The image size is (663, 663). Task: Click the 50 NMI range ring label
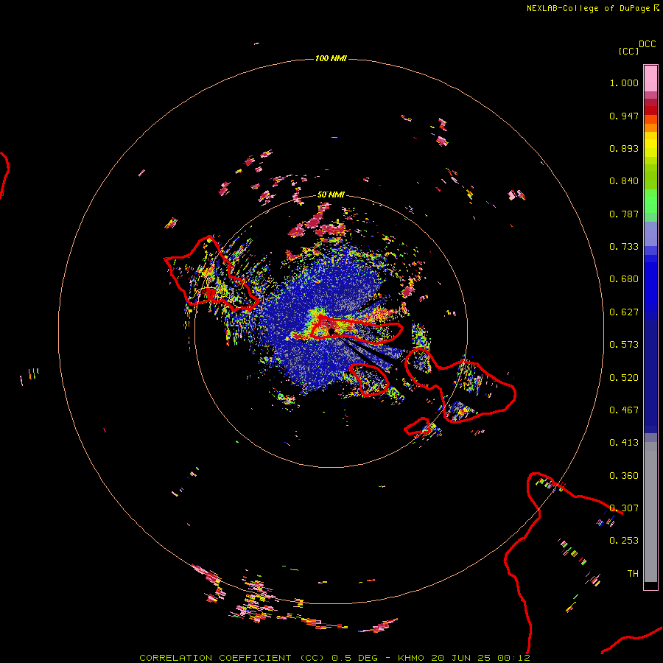click(x=331, y=194)
